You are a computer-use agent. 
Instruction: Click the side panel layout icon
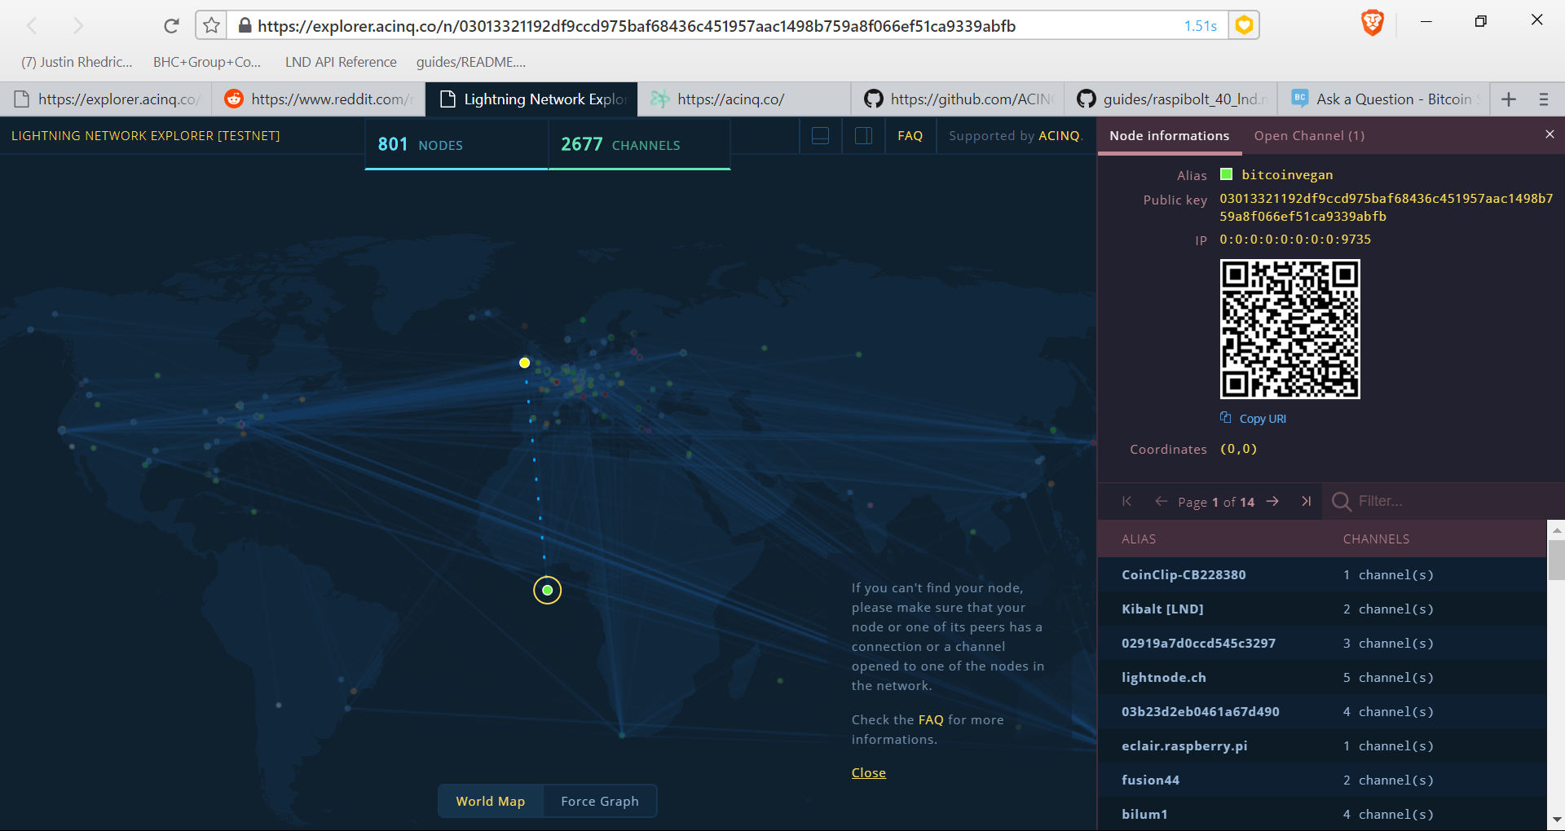pos(863,136)
